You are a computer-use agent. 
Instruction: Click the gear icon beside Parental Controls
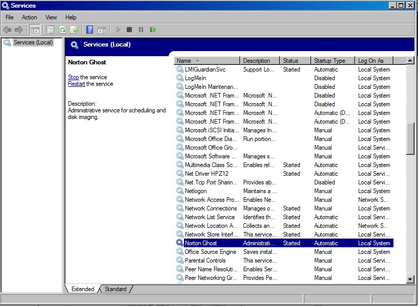coord(180,260)
